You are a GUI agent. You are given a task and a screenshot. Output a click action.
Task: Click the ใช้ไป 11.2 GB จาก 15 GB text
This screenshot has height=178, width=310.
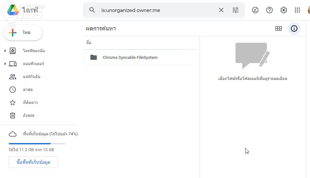click(x=31, y=150)
